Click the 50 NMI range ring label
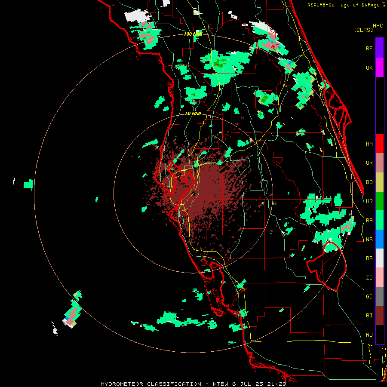Viewport: 387px width, 387px height. click(193, 114)
